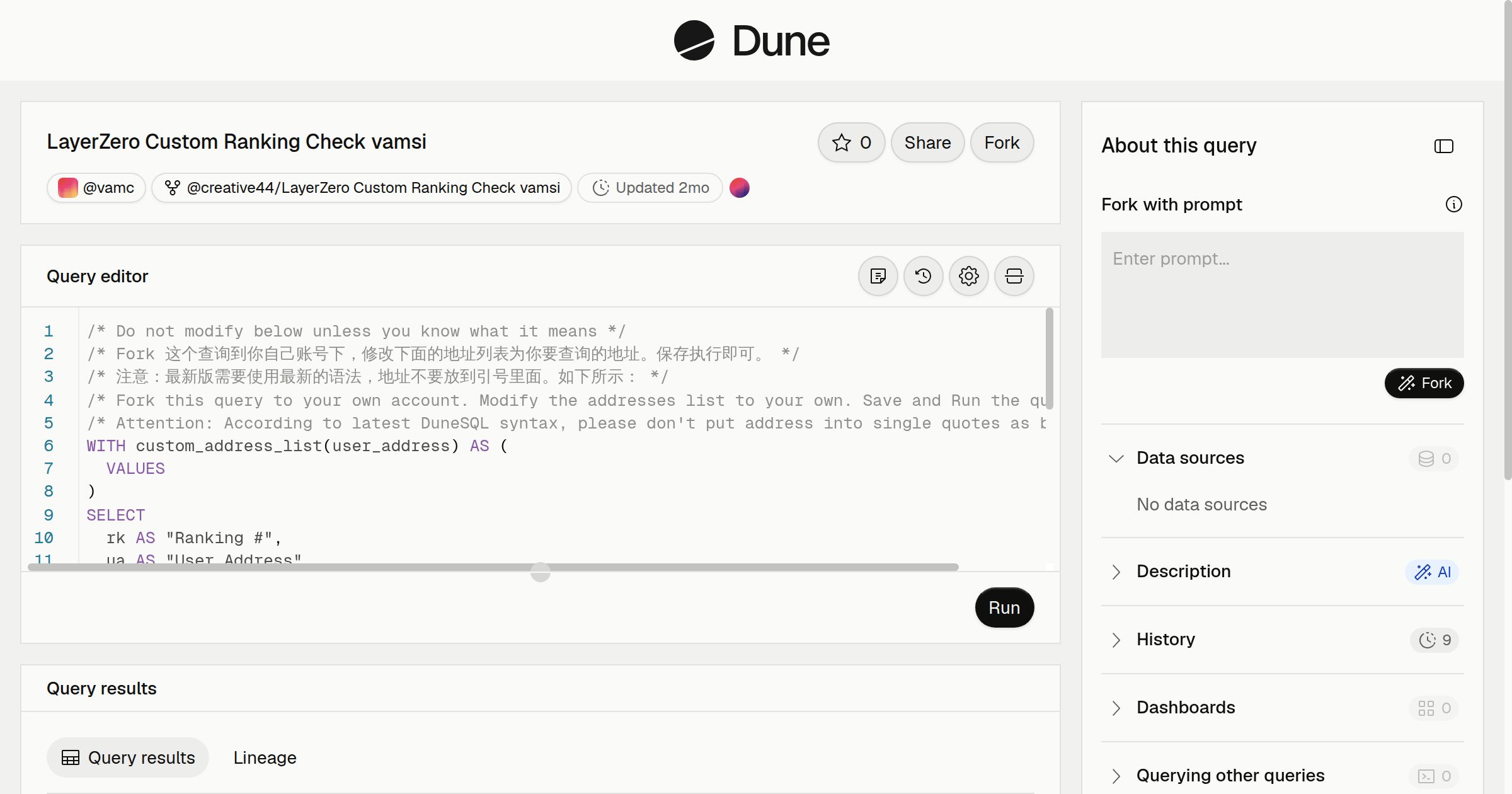Expand the History section
Image resolution: width=1512 pixels, height=794 pixels.
pyautogui.click(x=1116, y=640)
